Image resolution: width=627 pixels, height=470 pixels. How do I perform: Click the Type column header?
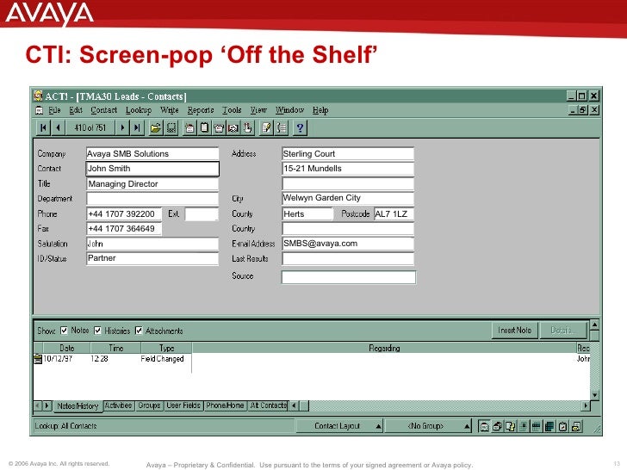[x=166, y=348]
